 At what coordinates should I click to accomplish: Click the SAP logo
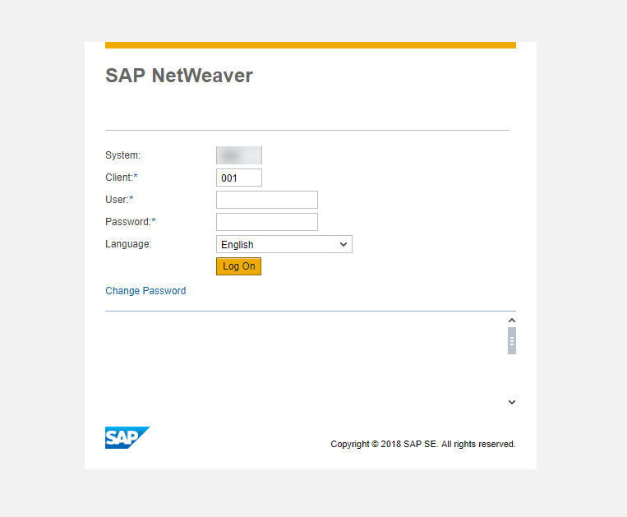pos(127,437)
